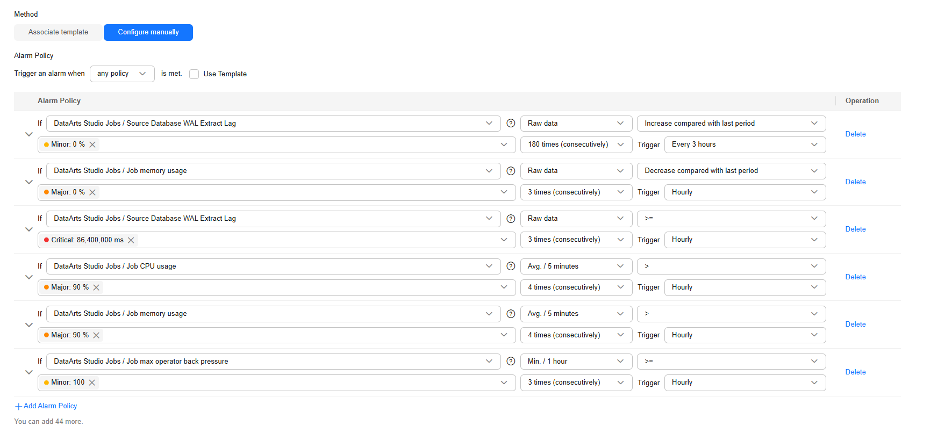The height and width of the screenshot is (433, 952).
Task: Click help icon beside Job max operator back pressure
Action: (x=511, y=361)
